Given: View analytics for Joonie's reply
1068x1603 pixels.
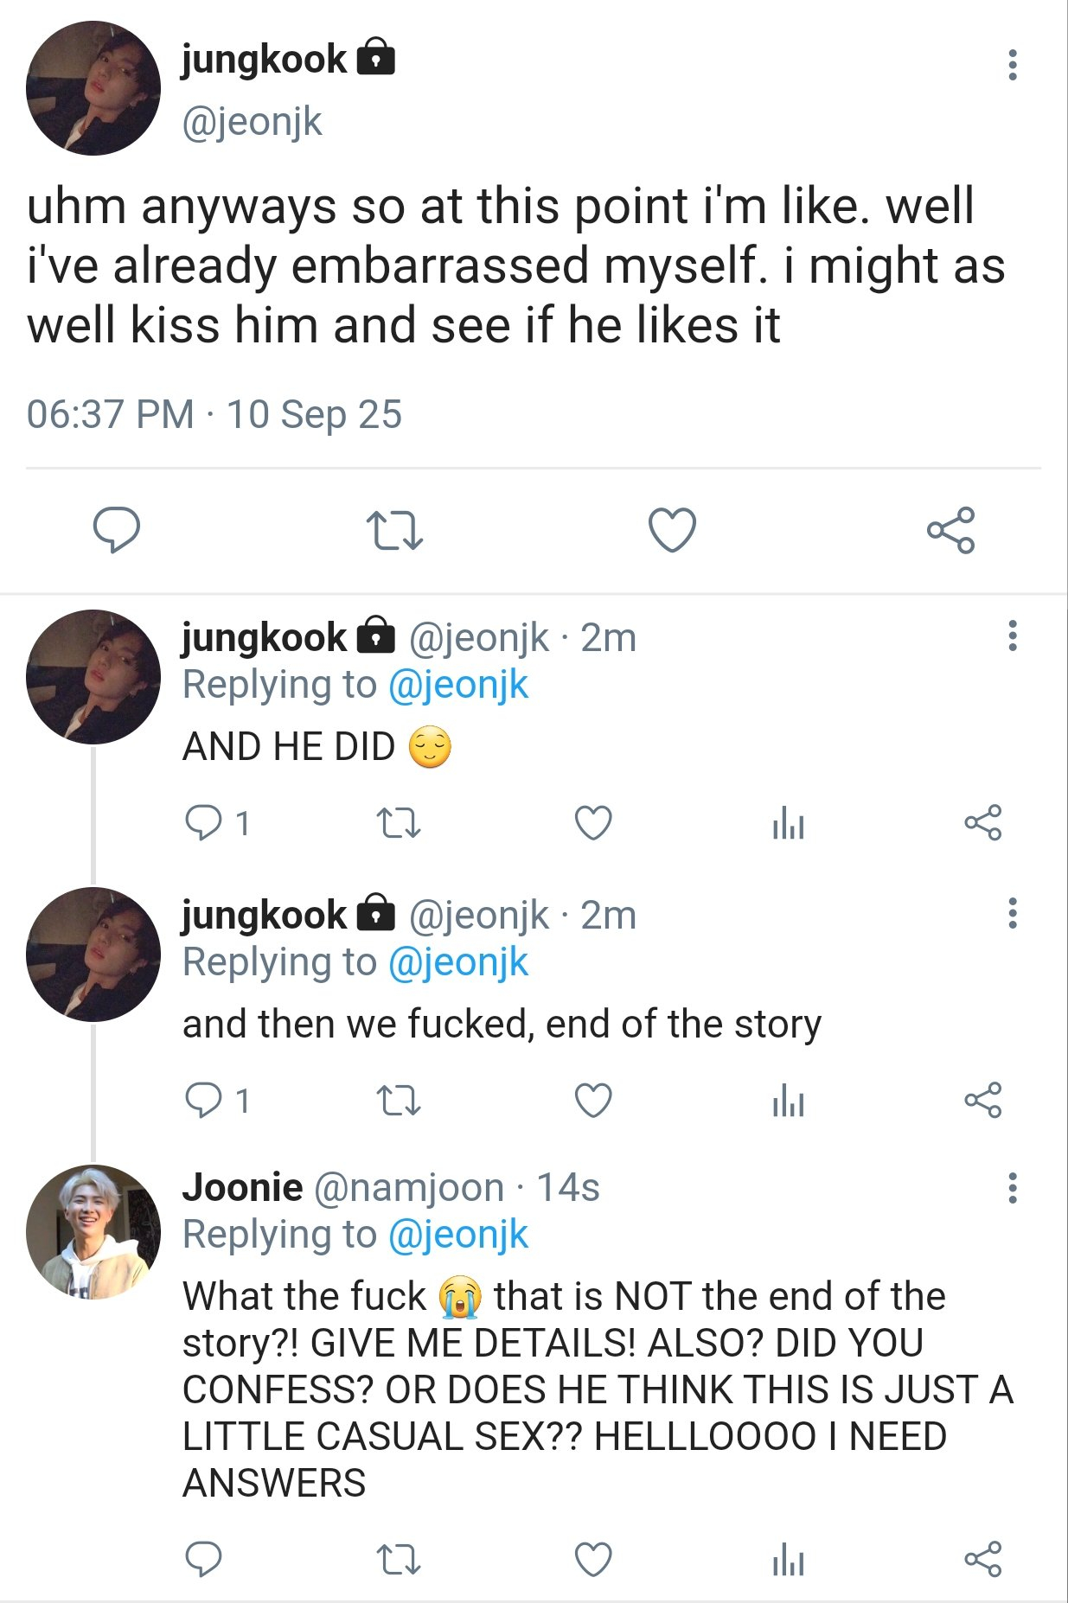Looking at the screenshot, I should [788, 1560].
